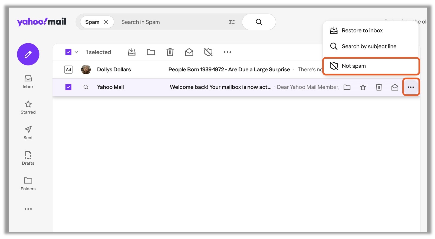
Task: Open the Inbox folder in sidebar
Action: tap(28, 82)
